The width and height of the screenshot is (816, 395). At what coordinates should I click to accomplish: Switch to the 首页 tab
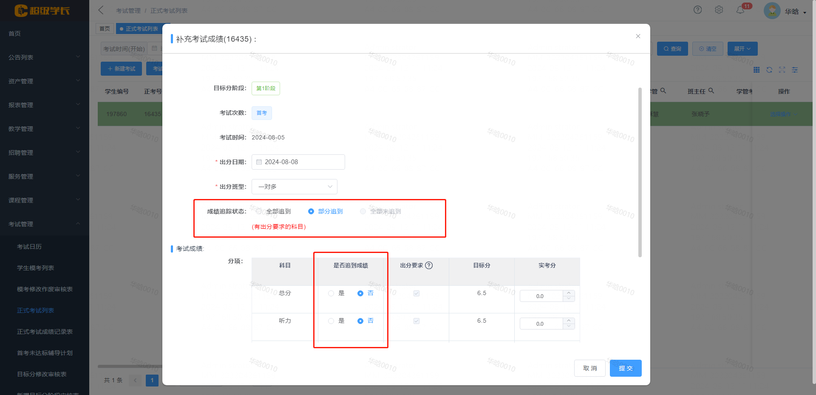[x=105, y=28]
